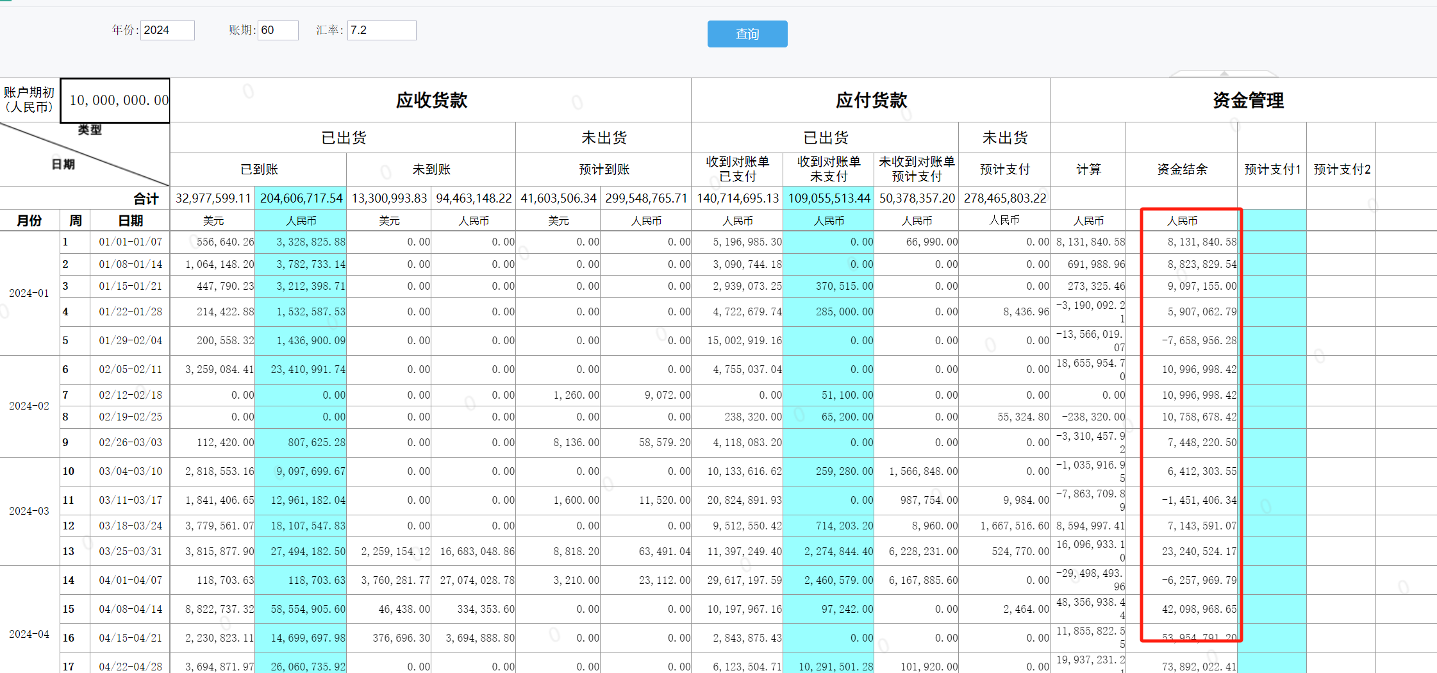The height and width of the screenshot is (673, 1437).
Task: Click the 资金管理 section header
Action: coord(1248,101)
